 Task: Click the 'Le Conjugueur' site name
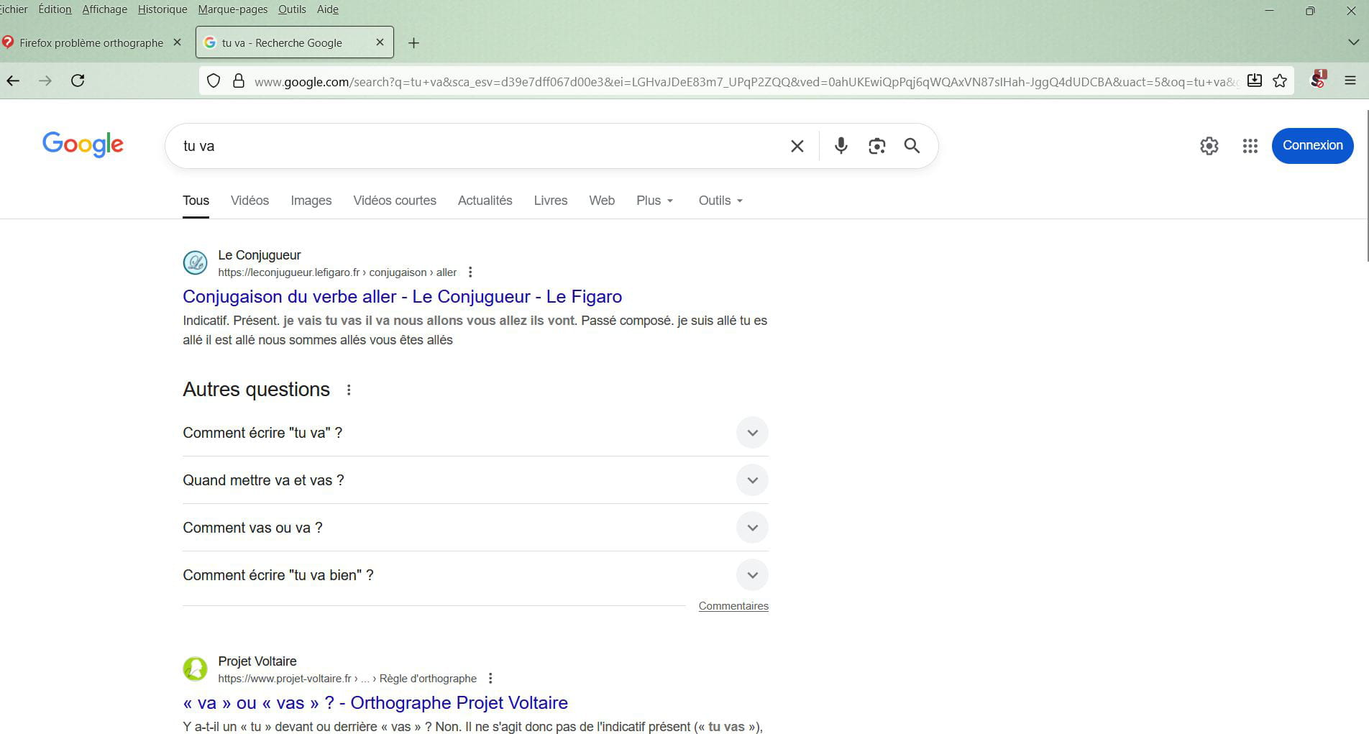260,255
